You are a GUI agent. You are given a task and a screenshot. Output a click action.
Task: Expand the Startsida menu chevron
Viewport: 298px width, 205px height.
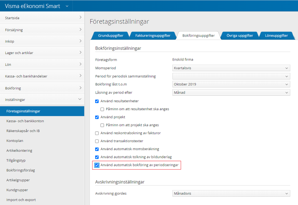tap(80, 18)
